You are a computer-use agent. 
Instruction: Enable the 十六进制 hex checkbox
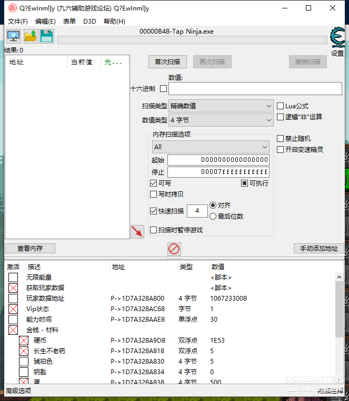163,89
